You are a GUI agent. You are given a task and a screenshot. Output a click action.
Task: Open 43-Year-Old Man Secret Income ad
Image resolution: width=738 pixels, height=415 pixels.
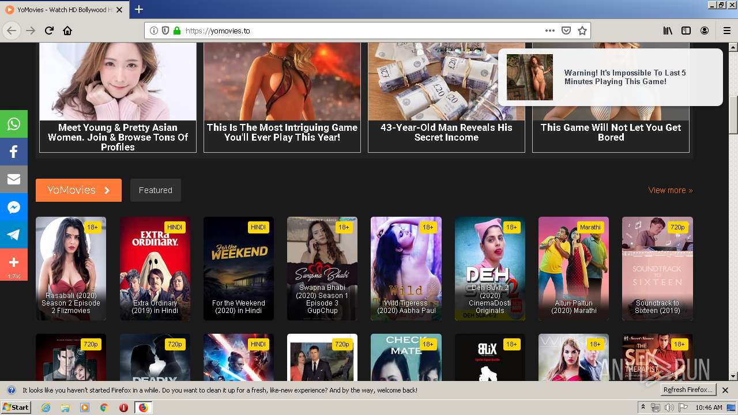[446, 97]
